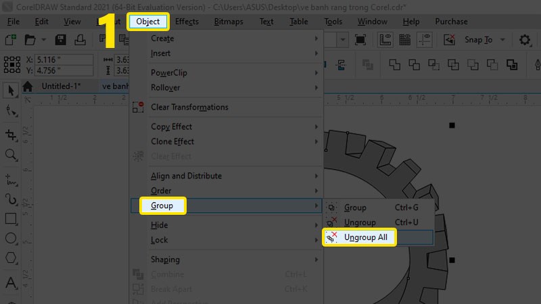The width and height of the screenshot is (541, 304).
Task: Choose Ungroup in Group submenu
Action: pos(379,222)
